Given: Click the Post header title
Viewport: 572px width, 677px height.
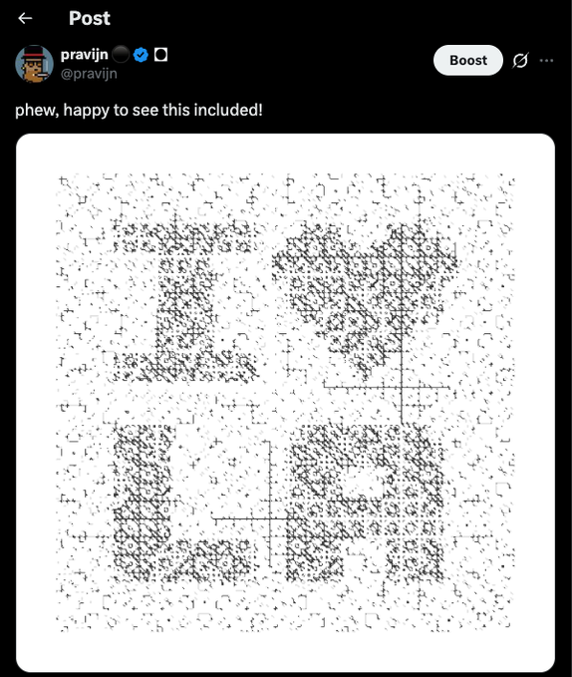Looking at the screenshot, I should click(x=90, y=18).
